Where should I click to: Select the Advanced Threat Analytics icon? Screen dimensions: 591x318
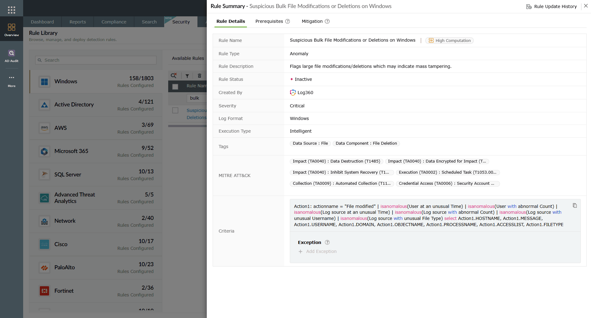44,198
